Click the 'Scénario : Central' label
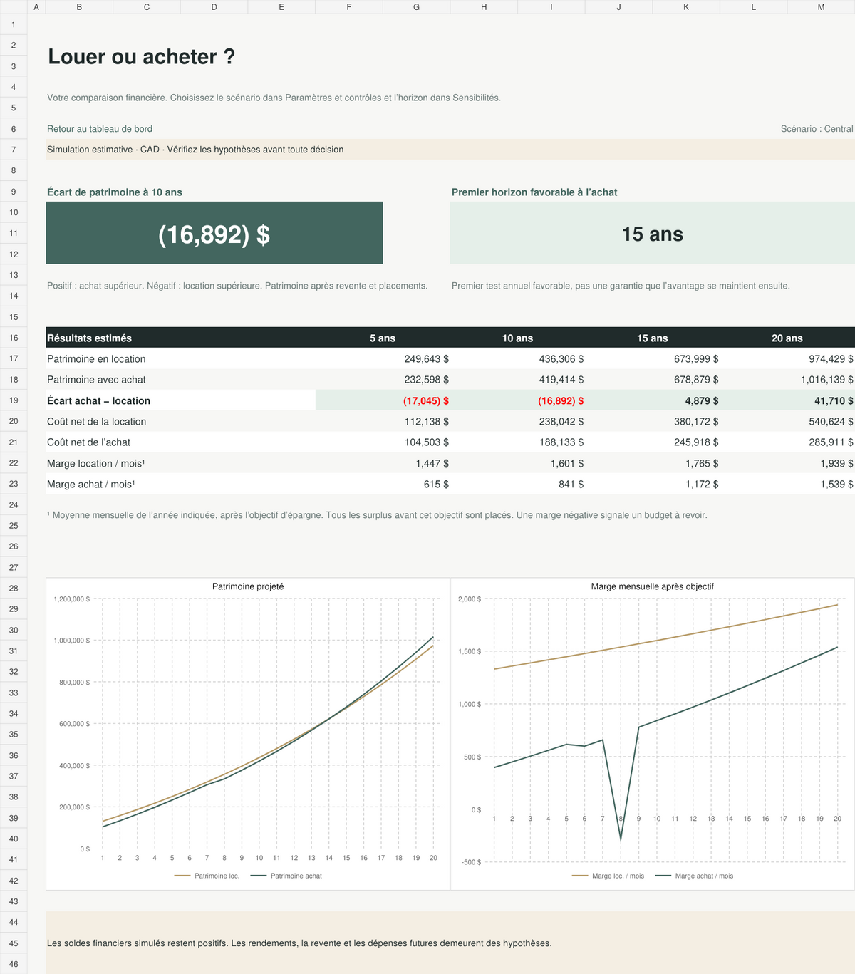Screen dimensions: 855x974 [817, 129]
